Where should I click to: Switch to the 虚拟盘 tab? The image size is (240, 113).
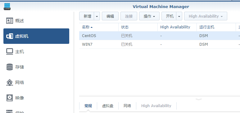click(x=108, y=106)
